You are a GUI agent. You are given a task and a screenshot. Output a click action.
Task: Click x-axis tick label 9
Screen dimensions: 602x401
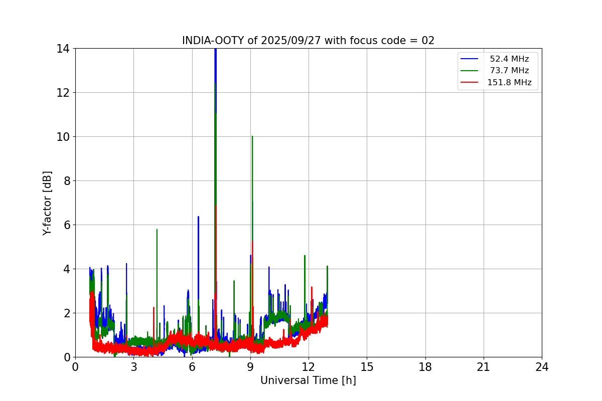(x=250, y=367)
